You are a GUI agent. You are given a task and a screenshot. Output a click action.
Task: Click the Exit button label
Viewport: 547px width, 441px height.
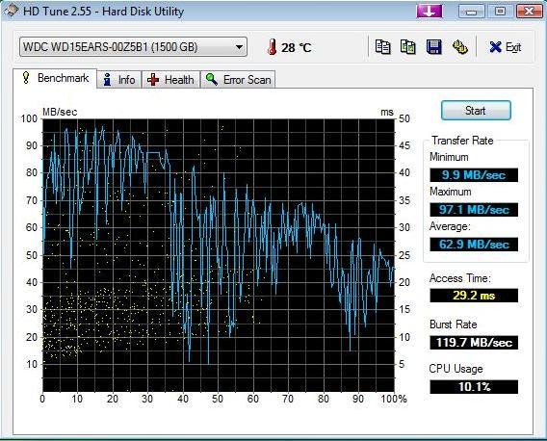point(513,47)
